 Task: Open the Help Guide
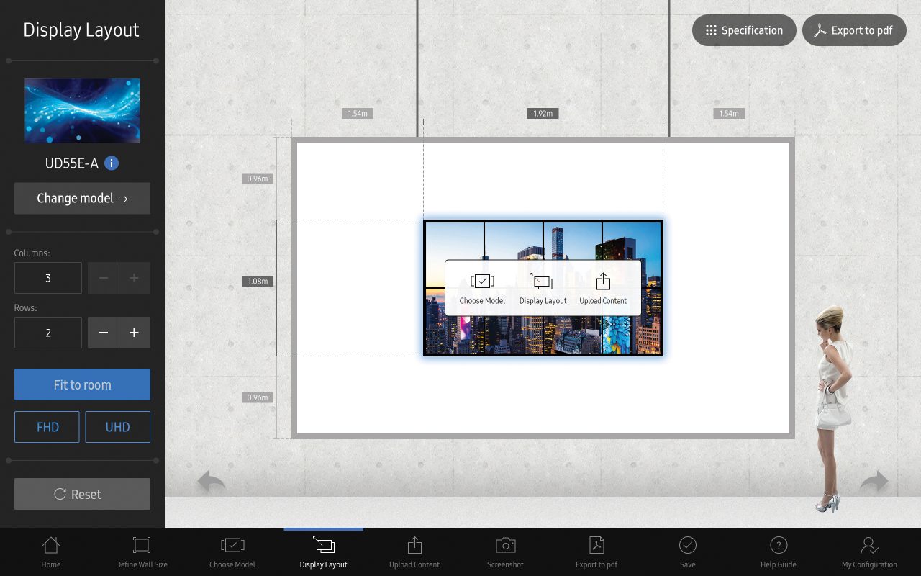pyautogui.click(x=778, y=552)
